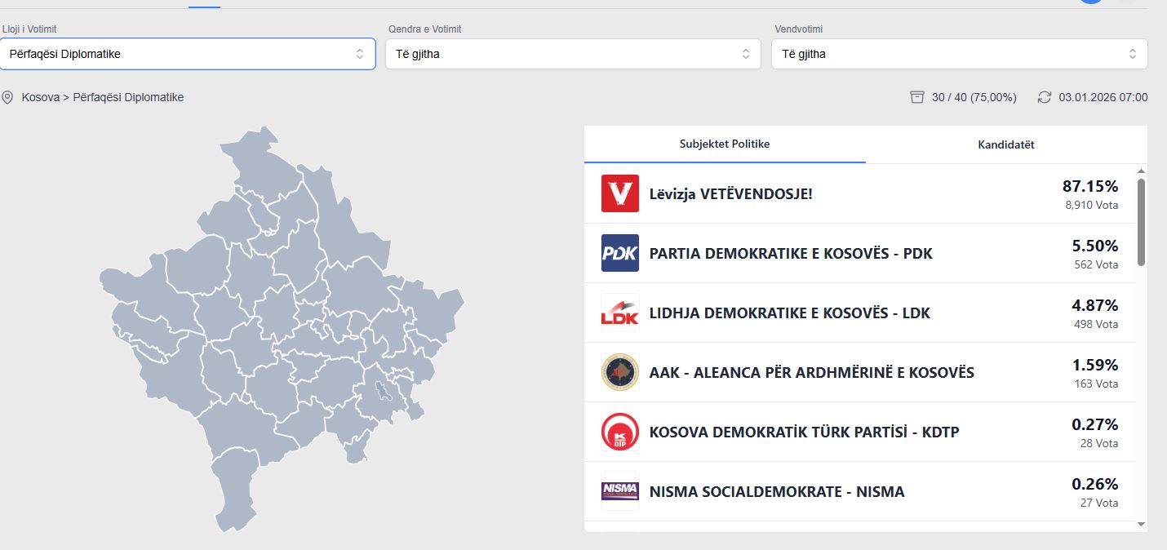Image resolution: width=1167 pixels, height=550 pixels.
Task: Click the refresh icon beside the timestamp
Action: tap(1045, 98)
